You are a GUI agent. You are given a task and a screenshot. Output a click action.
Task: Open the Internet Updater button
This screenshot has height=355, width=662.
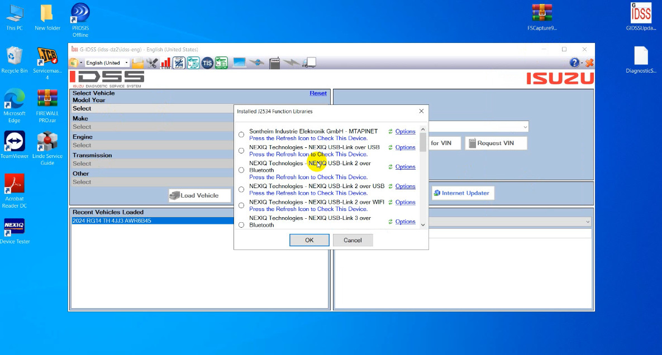pyautogui.click(x=463, y=193)
